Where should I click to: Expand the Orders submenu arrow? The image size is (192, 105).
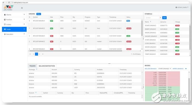click(24, 24)
